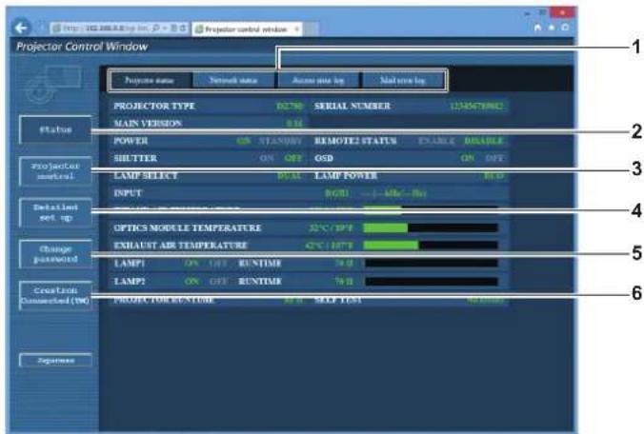This screenshot has height=434, width=644.
Task: Close the Projector control window browser tab
Action: (296, 29)
